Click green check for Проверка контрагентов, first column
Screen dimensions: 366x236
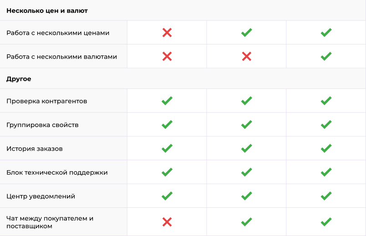tap(167, 101)
